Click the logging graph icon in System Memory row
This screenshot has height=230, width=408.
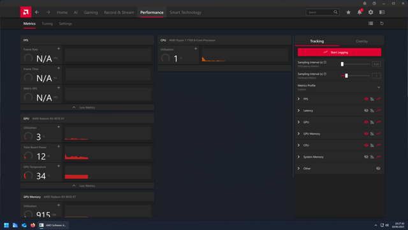coord(378,157)
